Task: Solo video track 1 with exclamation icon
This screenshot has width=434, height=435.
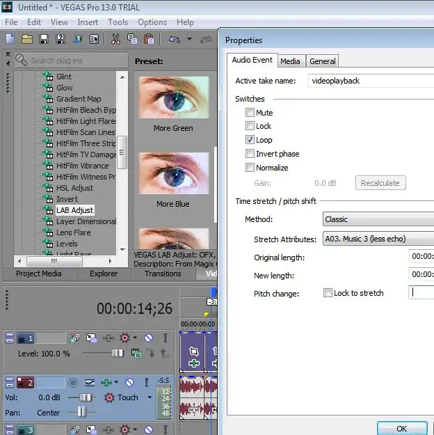Action: (166, 338)
